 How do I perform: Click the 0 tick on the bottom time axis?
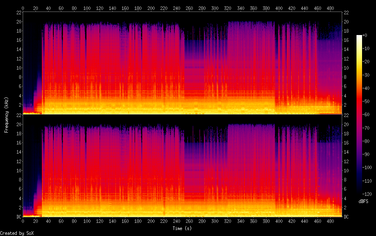[x=23, y=221]
